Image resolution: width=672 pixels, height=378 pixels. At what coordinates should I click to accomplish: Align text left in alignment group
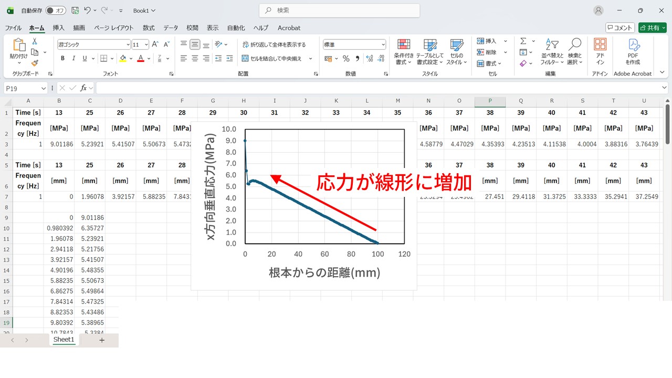(183, 58)
